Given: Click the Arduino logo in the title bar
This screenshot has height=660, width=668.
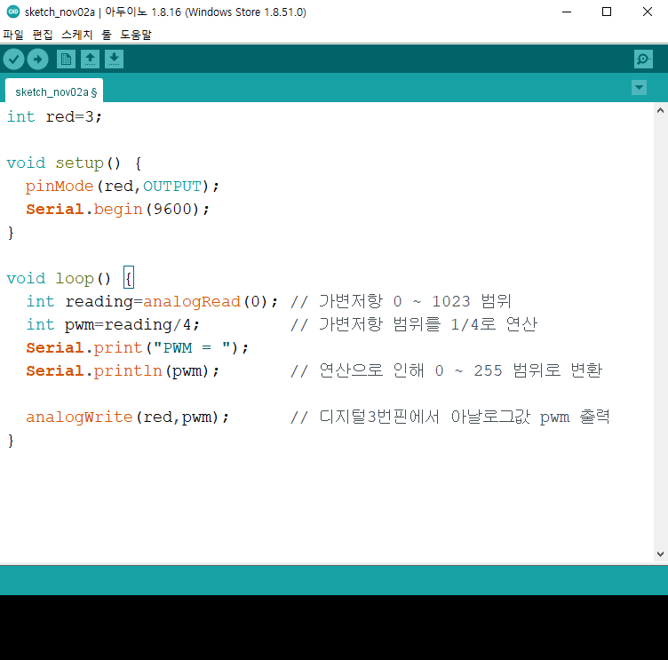Looking at the screenshot, I should pyautogui.click(x=13, y=12).
